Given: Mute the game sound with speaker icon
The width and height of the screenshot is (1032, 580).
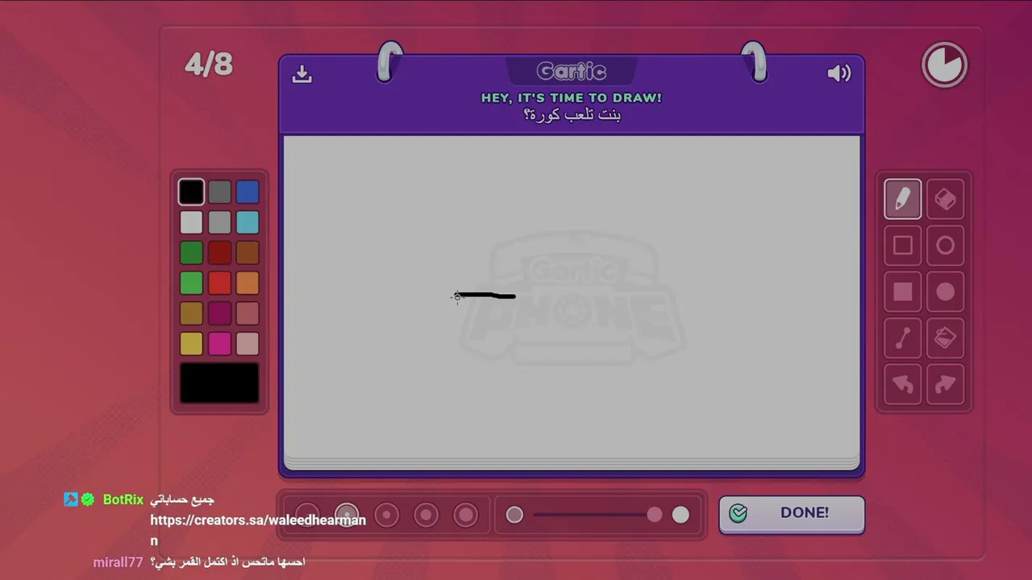Looking at the screenshot, I should [x=838, y=73].
